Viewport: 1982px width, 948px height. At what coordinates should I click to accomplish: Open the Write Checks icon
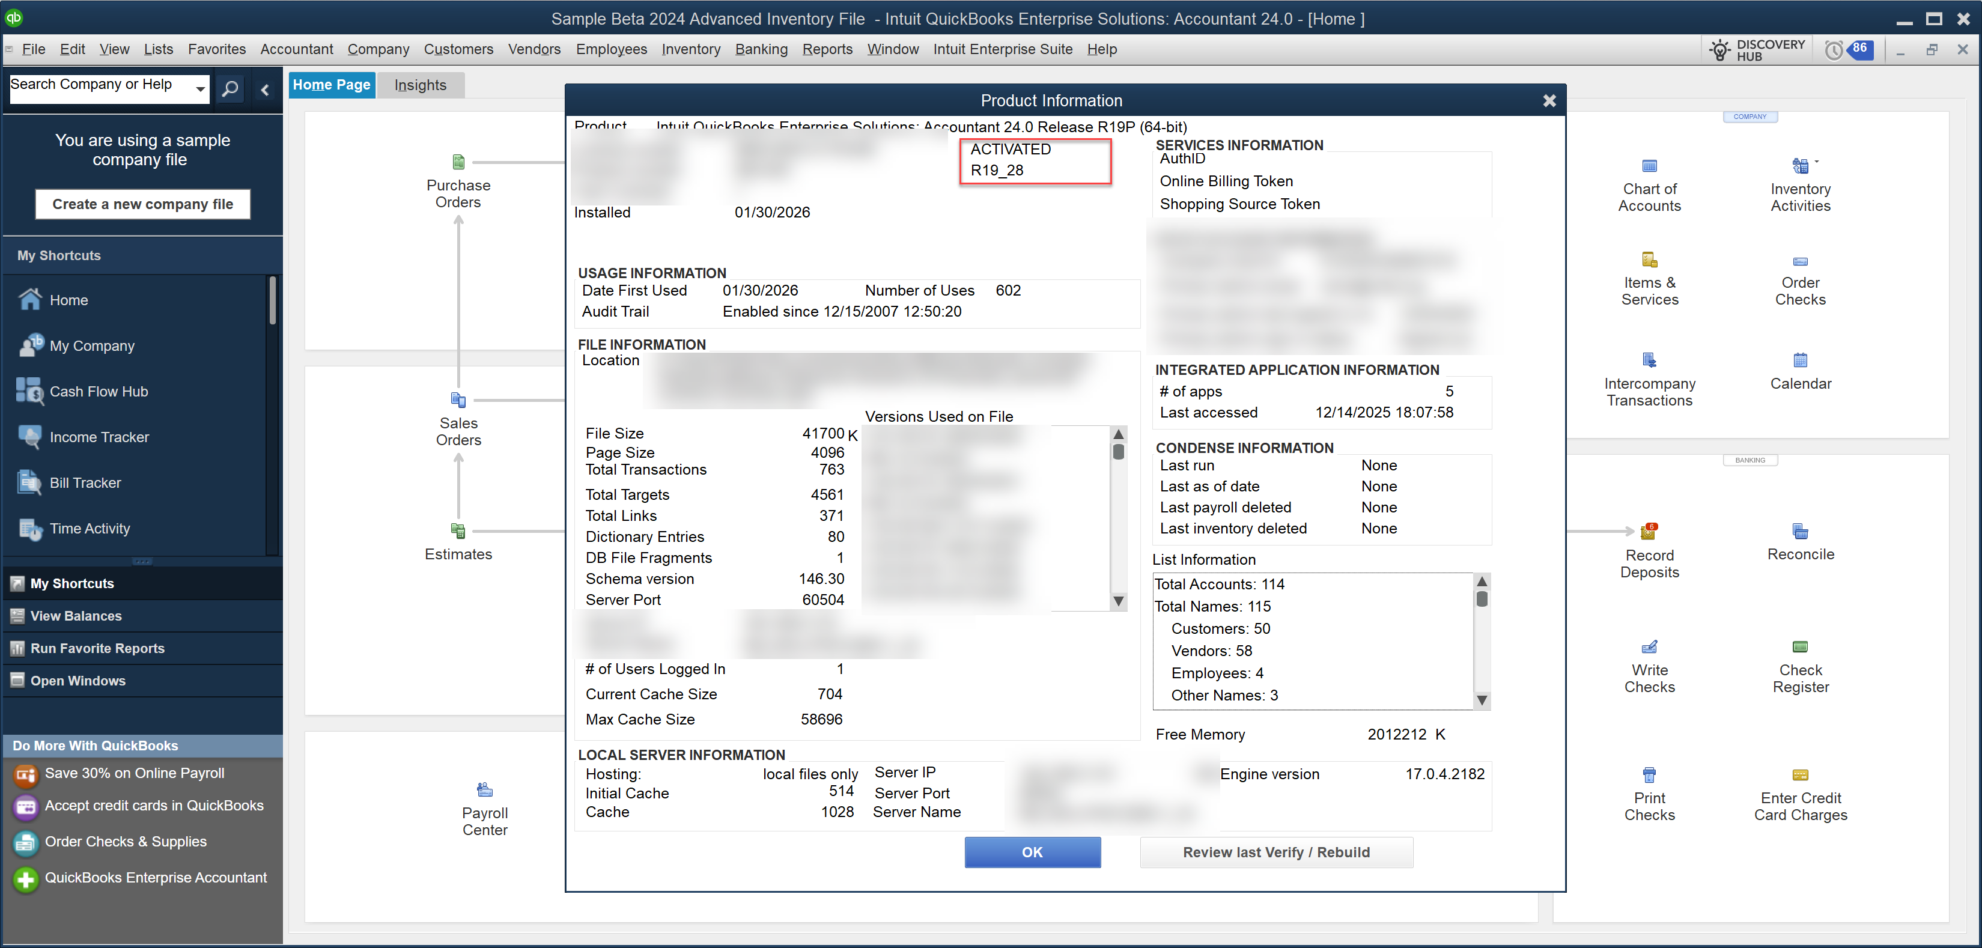1649,647
